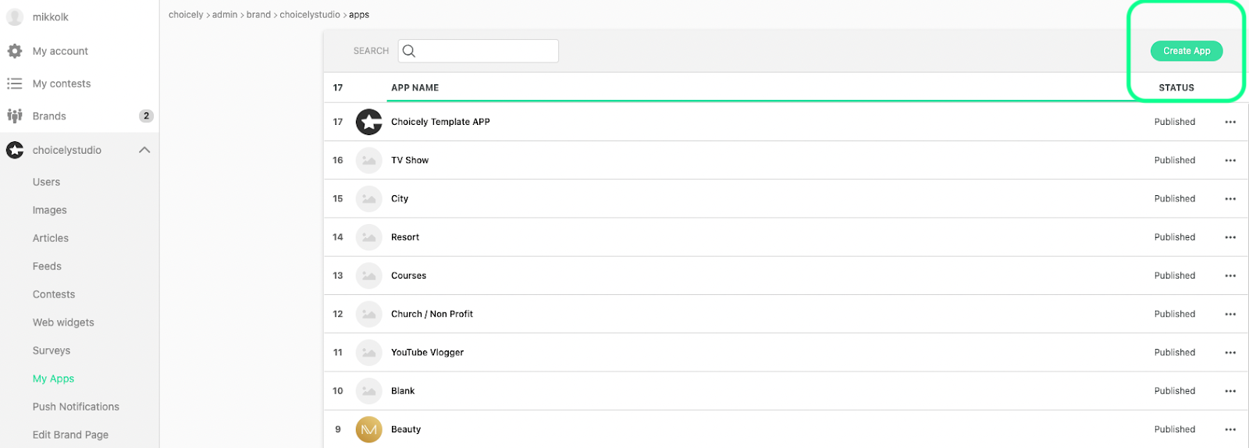Image resolution: width=1249 pixels, height=448 pixels.
Task: Click the Resort placeholder image icon
Action: tap(369, 237)
